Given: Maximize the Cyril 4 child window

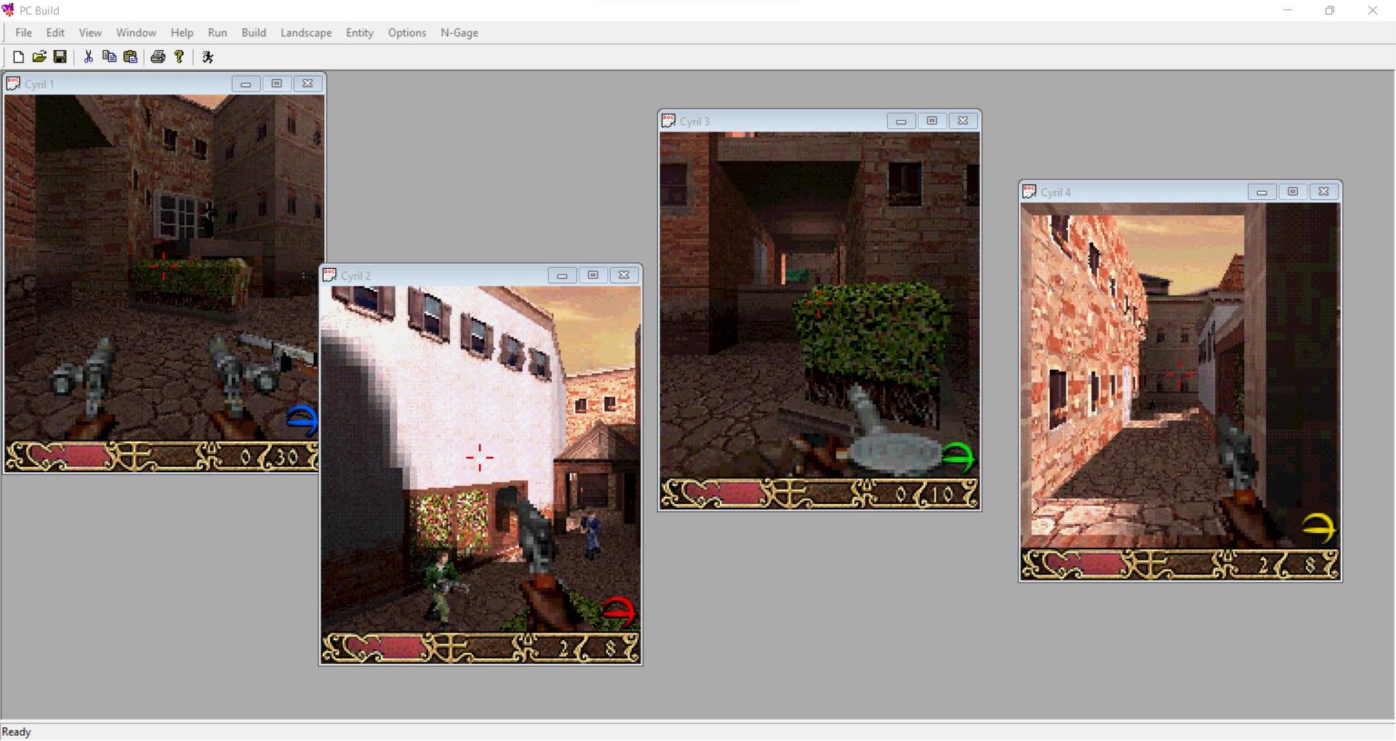Looking at the screenshot, I should pyautogui.click(x=1293, y=192).
